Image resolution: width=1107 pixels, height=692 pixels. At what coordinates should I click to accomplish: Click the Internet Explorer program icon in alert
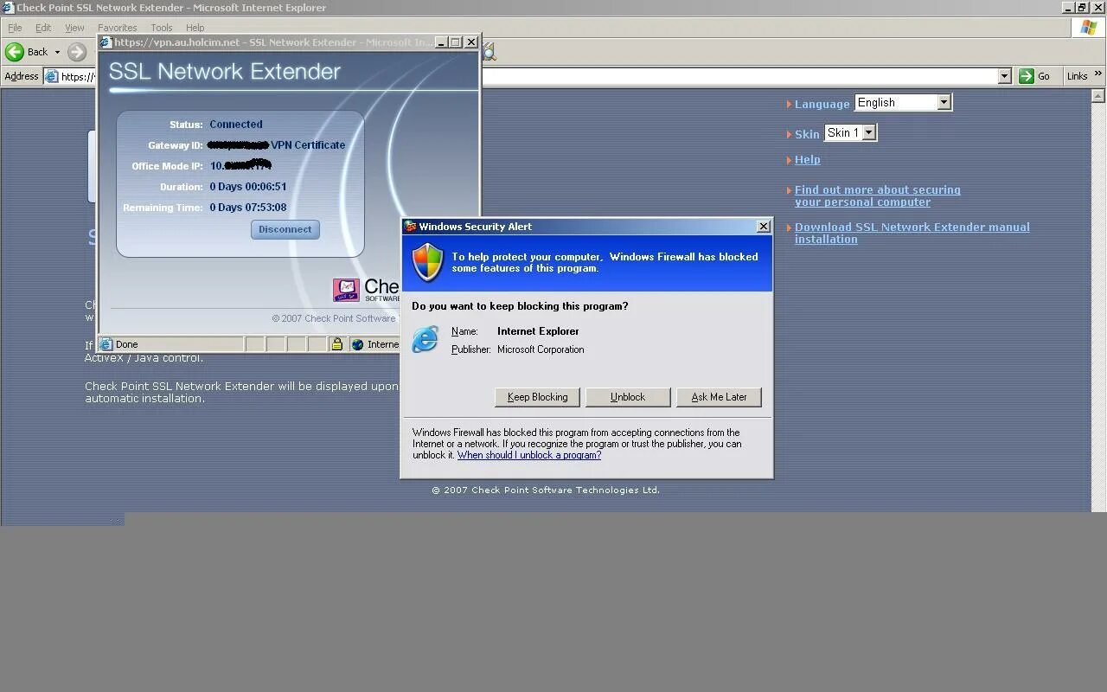pos(425,339)
